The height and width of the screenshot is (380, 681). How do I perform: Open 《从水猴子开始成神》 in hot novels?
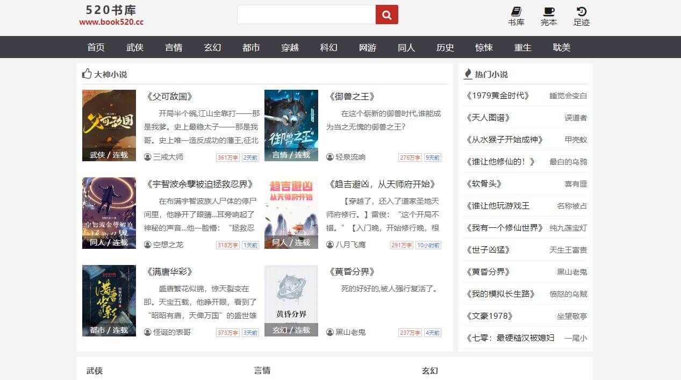pos(504,140)
